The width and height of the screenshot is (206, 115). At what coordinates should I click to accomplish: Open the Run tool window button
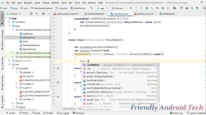11,113
